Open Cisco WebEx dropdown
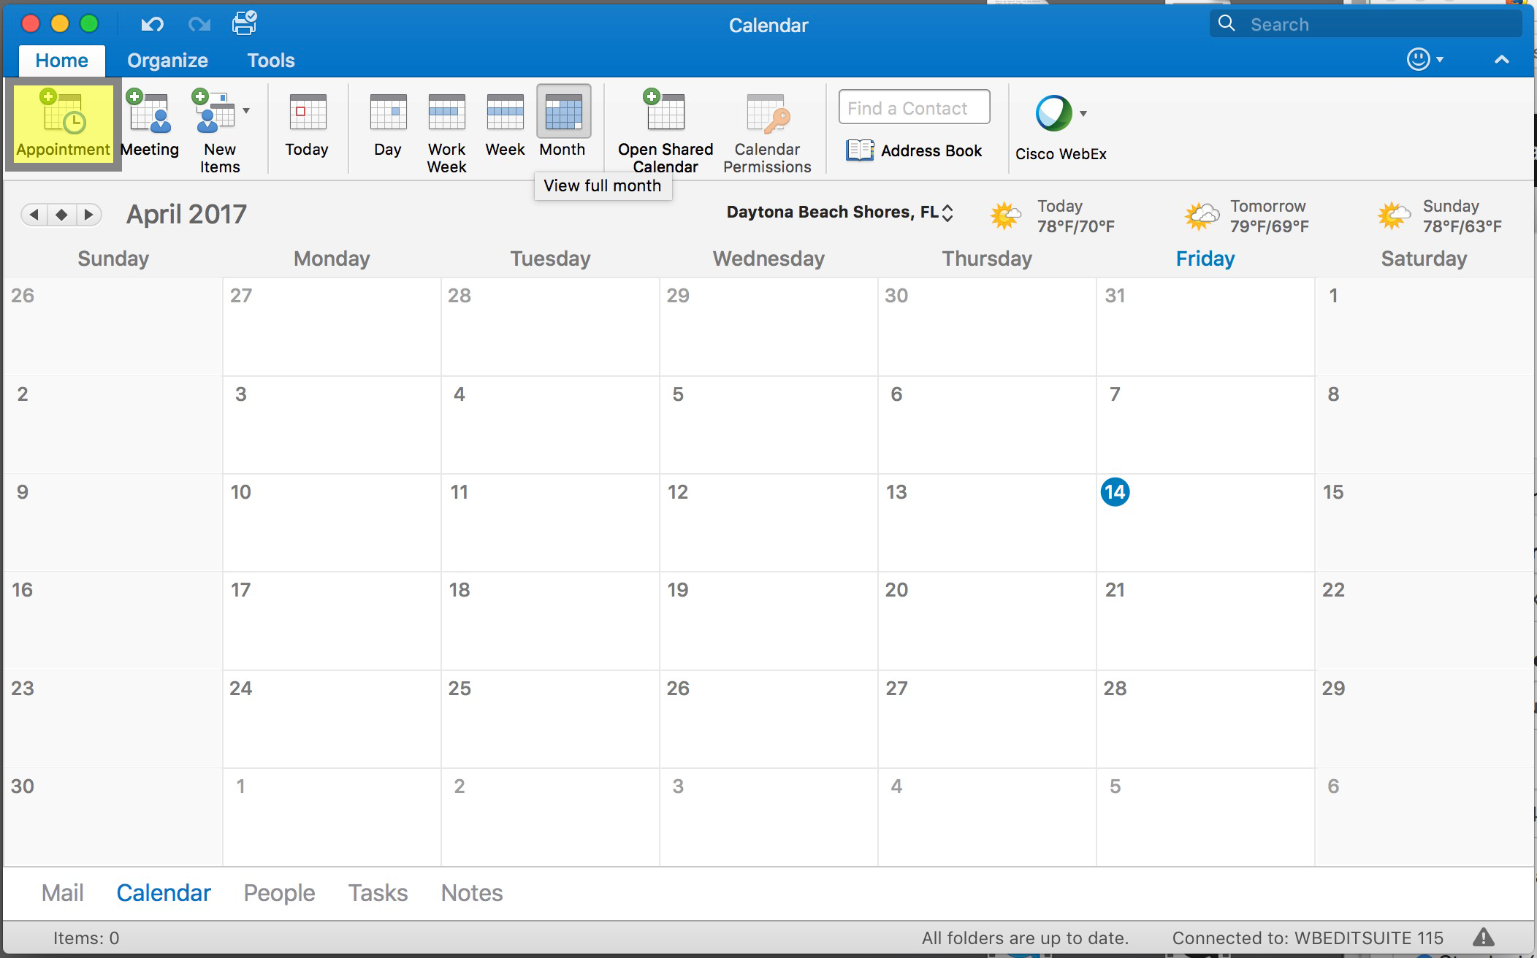1537x958 pixels. (1083, 113)
